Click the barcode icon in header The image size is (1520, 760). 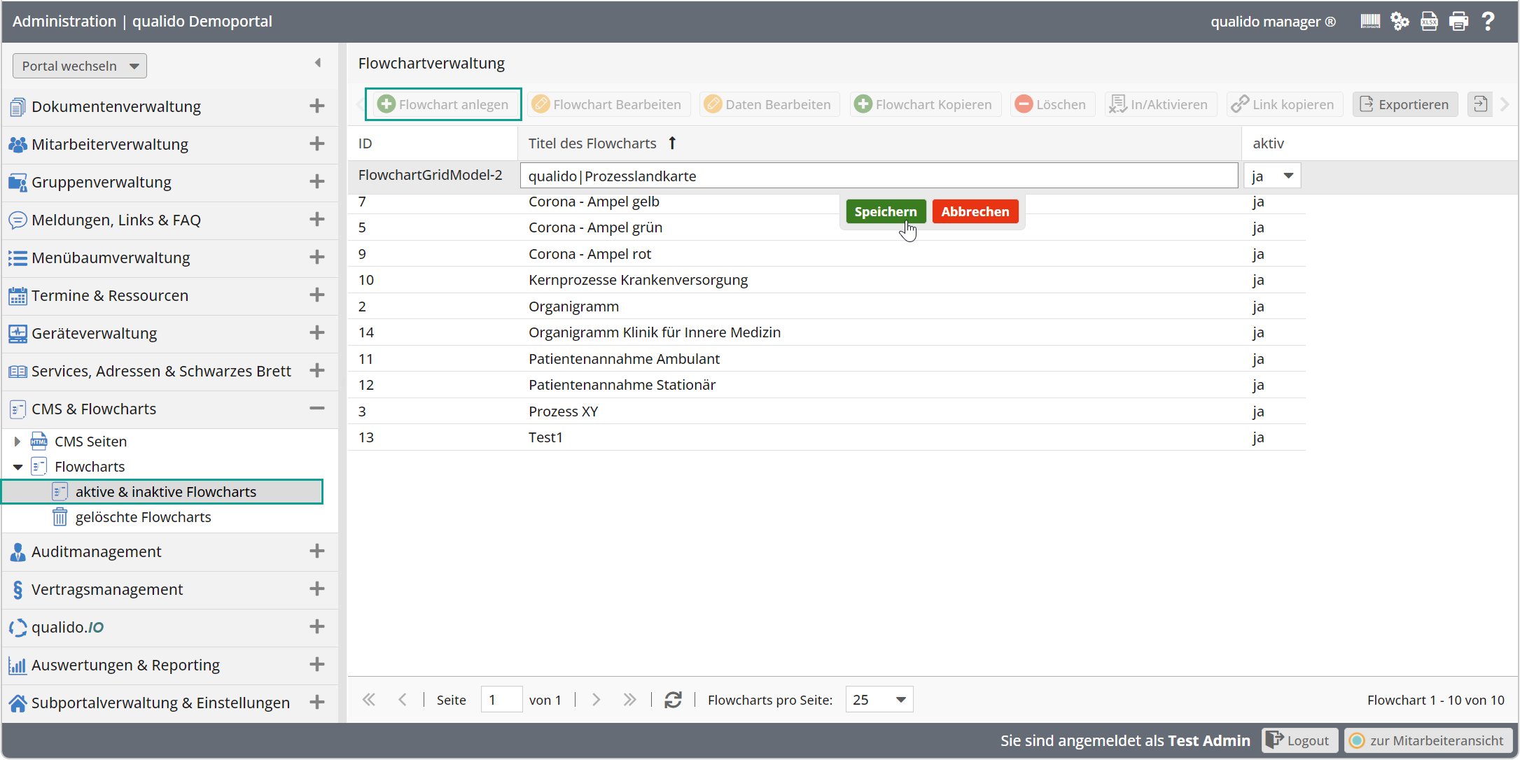click(1369, 22)
